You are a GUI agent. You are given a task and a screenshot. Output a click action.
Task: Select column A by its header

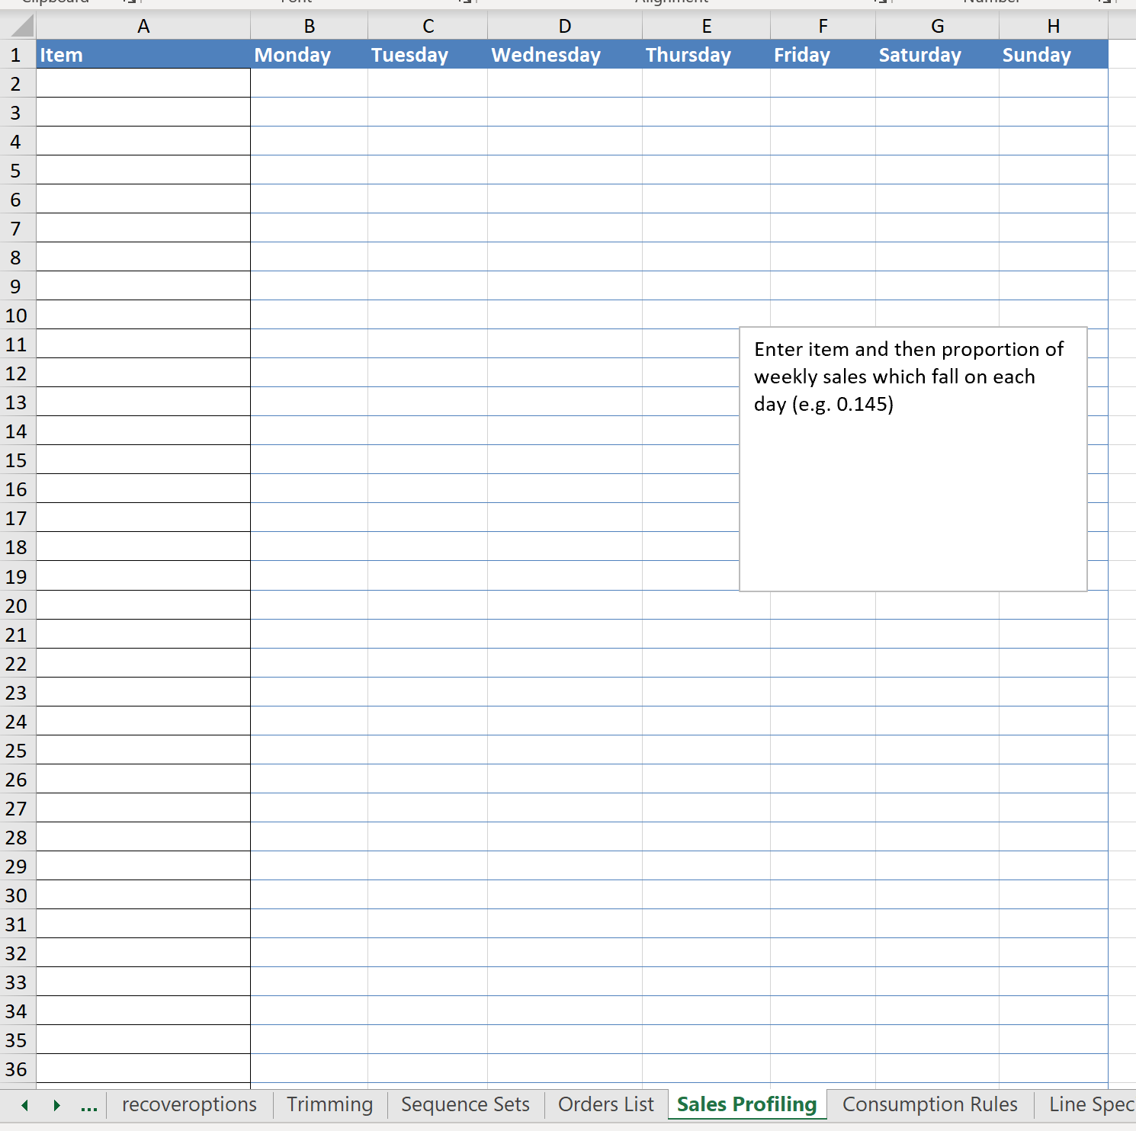coord(143,27)
